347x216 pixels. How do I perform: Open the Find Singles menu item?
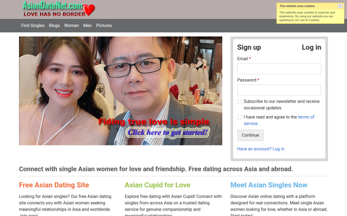(33, 26)
